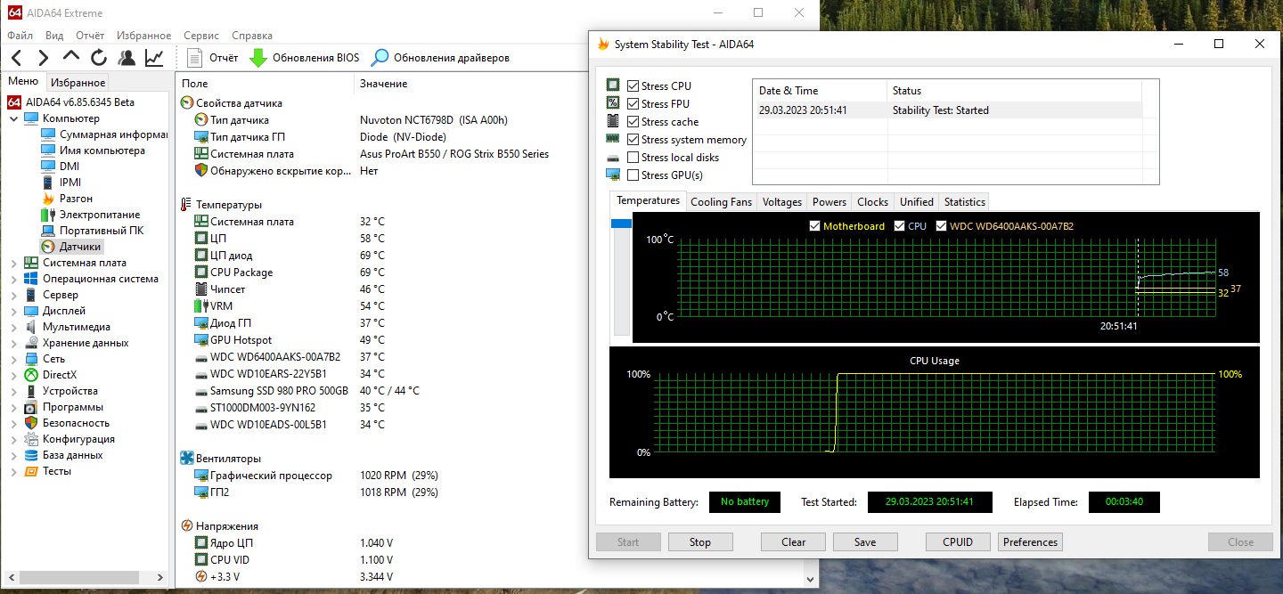Click the Stress cache chip icon
This screenshot has height=594, width=1283.
(x=613, y=121)
